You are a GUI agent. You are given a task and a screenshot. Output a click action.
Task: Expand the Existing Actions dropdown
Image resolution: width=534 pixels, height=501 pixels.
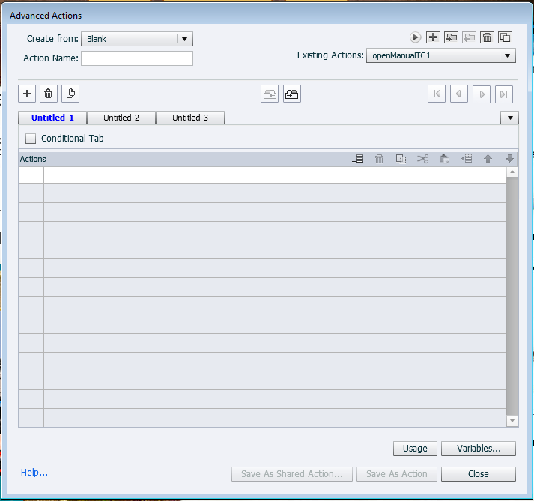pyautogui.click(x=440, y=55)
